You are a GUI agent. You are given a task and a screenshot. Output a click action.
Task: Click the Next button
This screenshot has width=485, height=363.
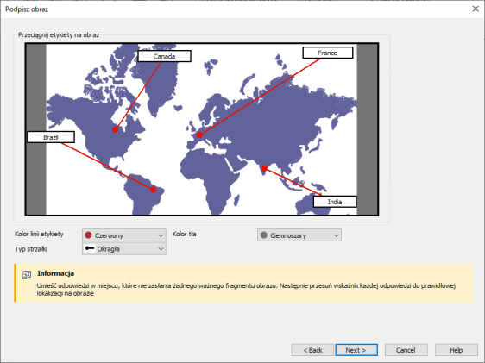point(356,350)
